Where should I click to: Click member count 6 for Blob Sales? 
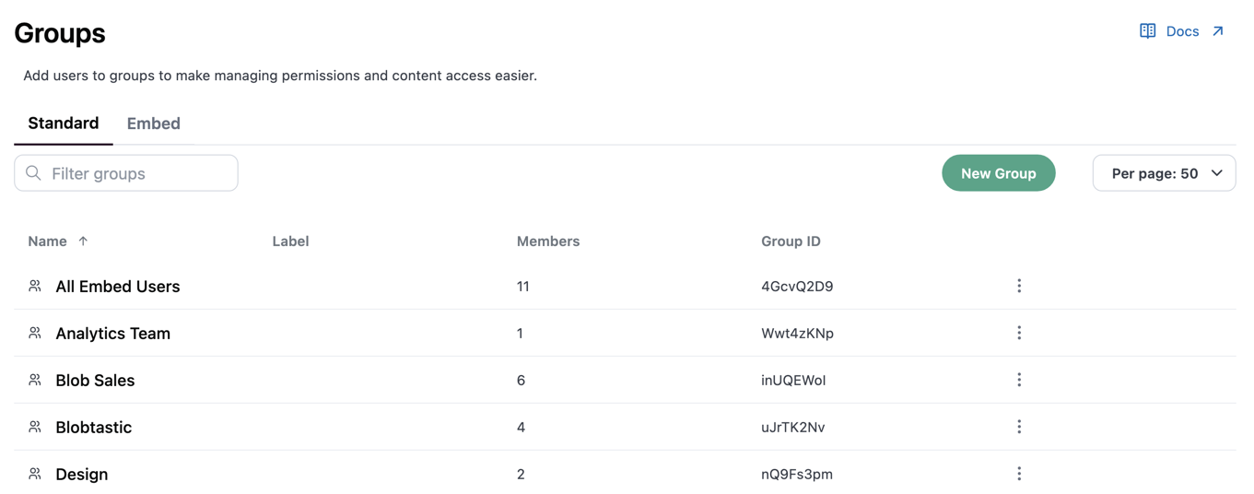pos(521,380)
